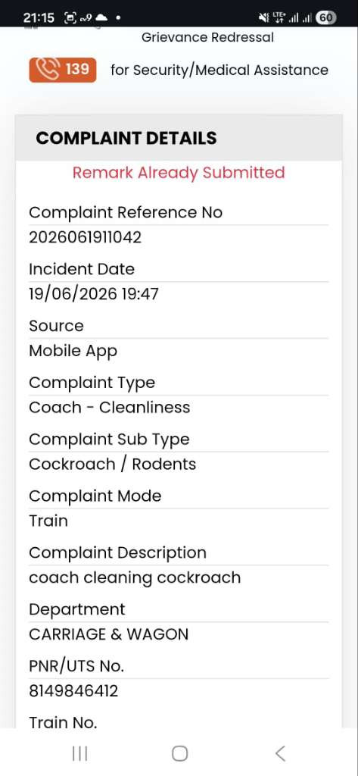This screenshot has height=776, width=358.
Task: Open recent apps with the three-bar icon
Action: pyautogui.click(x=79, y=753)
